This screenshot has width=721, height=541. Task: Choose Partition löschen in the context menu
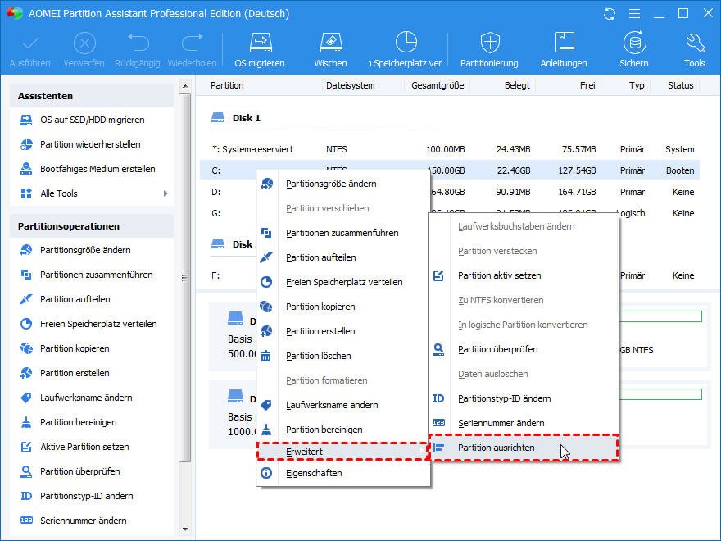click(x=343, y=356)
